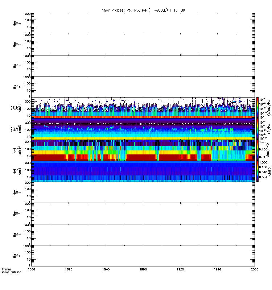Click the '0.010' tick on the nT color bar

263,172
